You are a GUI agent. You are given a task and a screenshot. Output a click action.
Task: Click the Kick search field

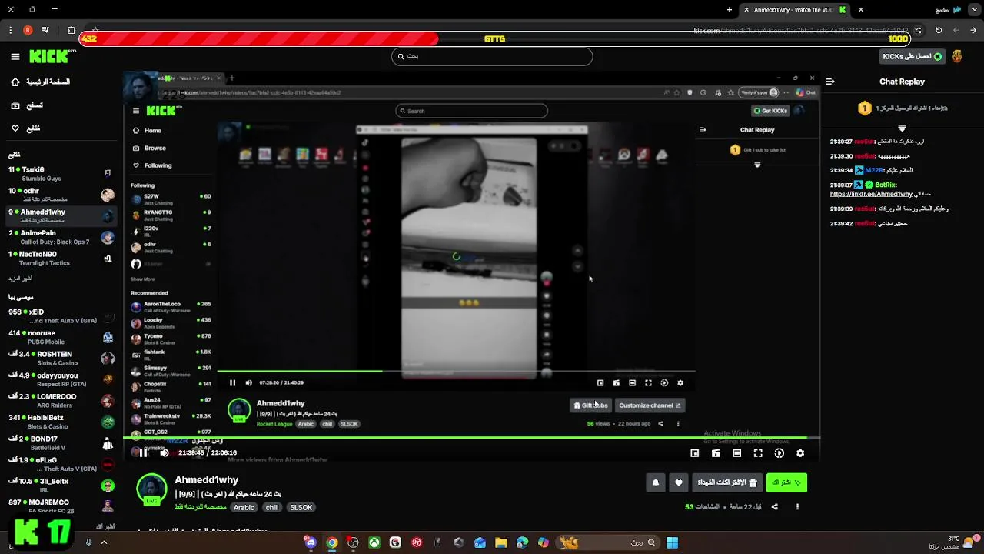point(492,56)
